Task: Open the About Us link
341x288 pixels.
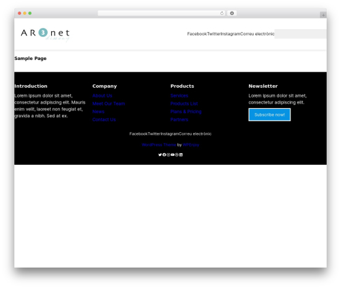Action: (x=102, y=95)
